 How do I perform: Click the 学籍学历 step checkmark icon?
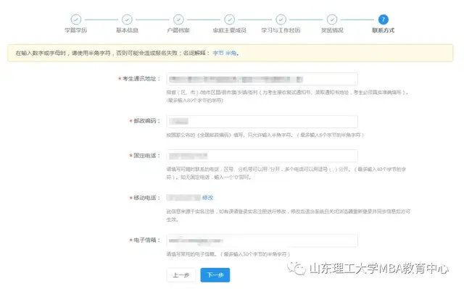pos(76,20)
